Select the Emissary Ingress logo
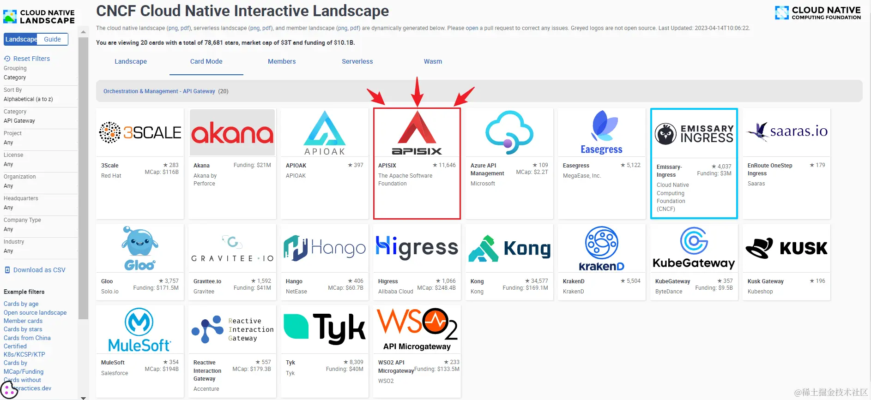The image size is (871, 400). coord(694,134)
